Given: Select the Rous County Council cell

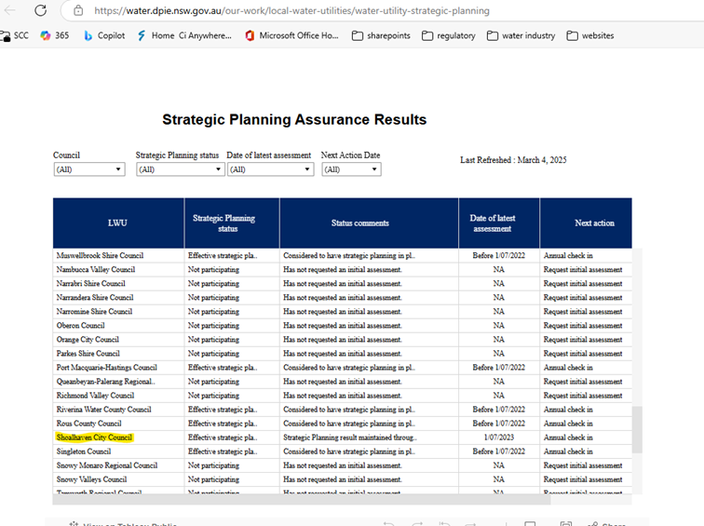Looking at the screenshot, I should click(118, 424).
